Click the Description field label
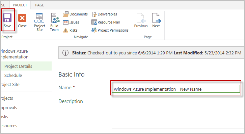Screen dimensions: 245x134 pyautogui.click(x=71, y=101)
